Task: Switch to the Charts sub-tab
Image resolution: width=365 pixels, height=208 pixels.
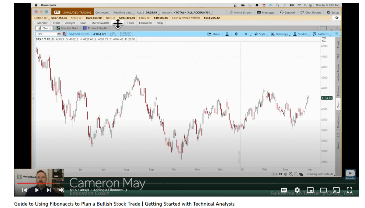Action: point(44,28)
